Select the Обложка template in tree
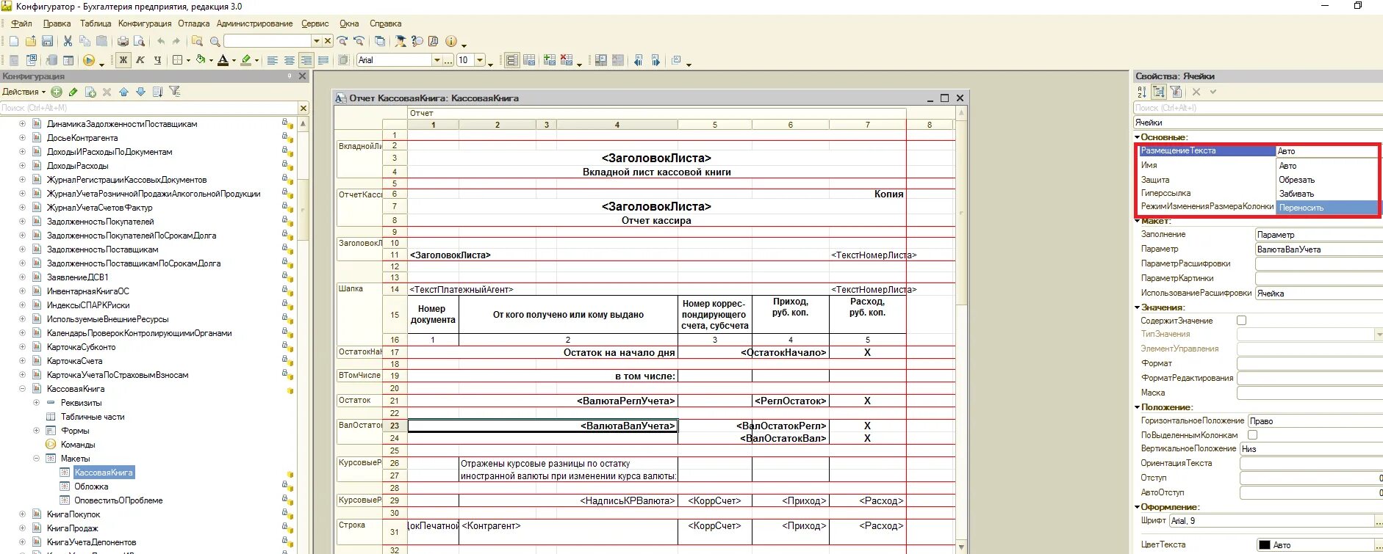 (91, 486)
